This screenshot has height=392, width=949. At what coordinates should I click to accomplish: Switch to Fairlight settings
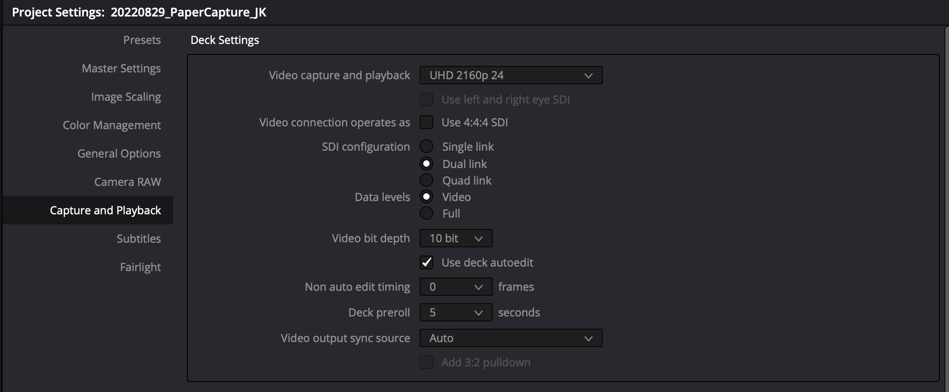coord(140,267)
